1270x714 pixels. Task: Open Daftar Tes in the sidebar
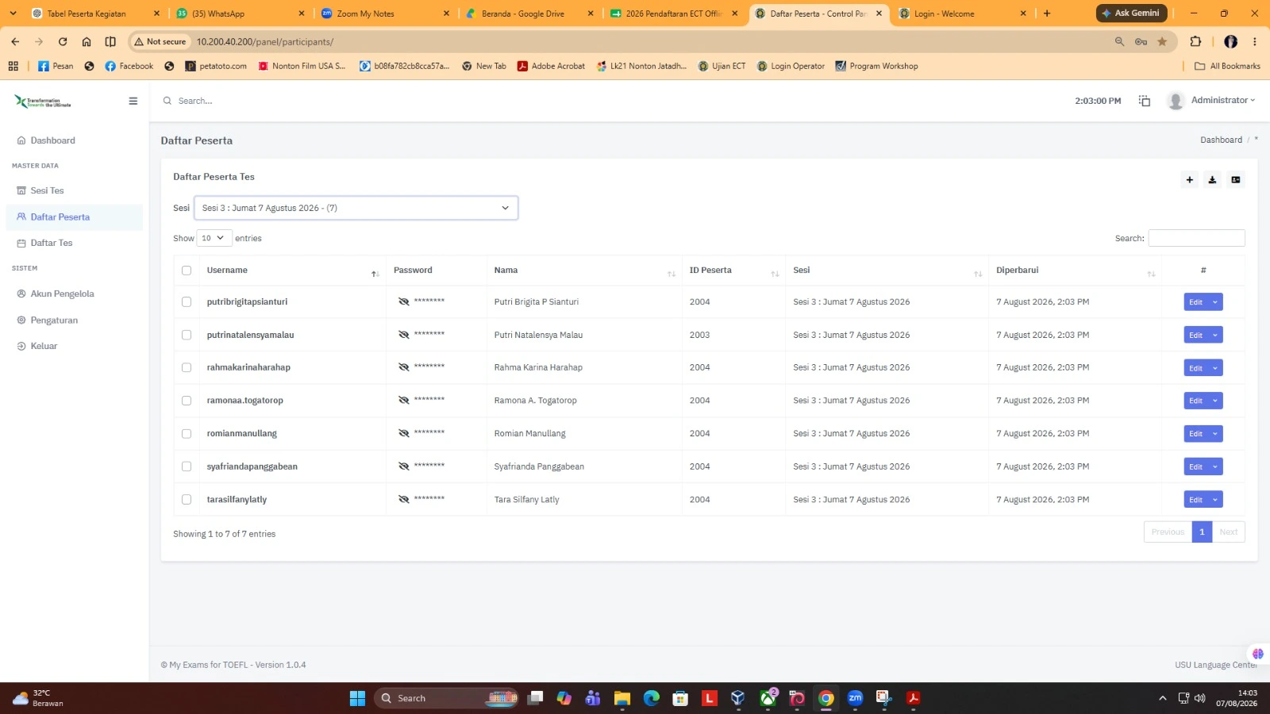pyautogui.click(x=51, y=243)
